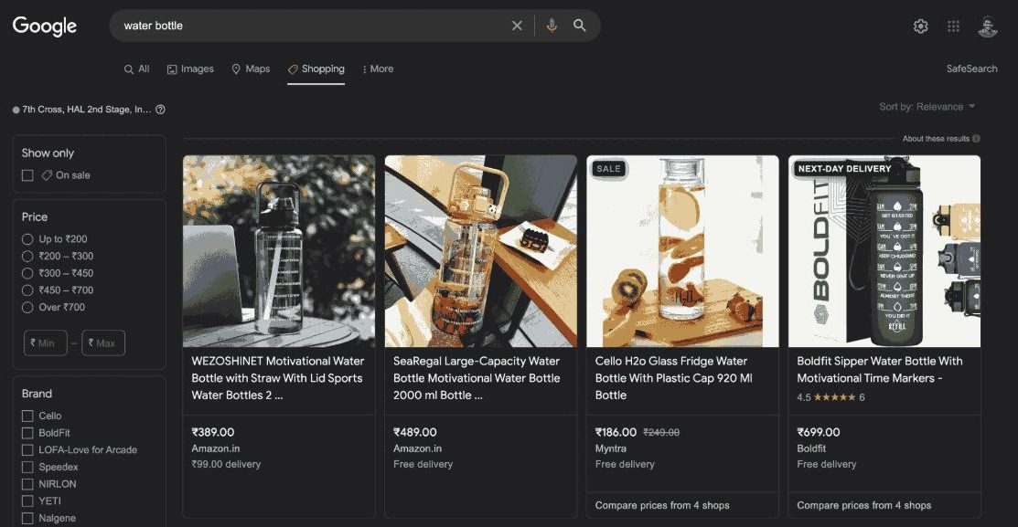The height and width of the screenshot is (527, 1018).
Task: Start a voice search with the microphone
Action: [x=551, y=25]
